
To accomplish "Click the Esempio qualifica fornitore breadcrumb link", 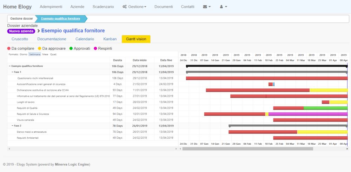I will tap(60, 19).
